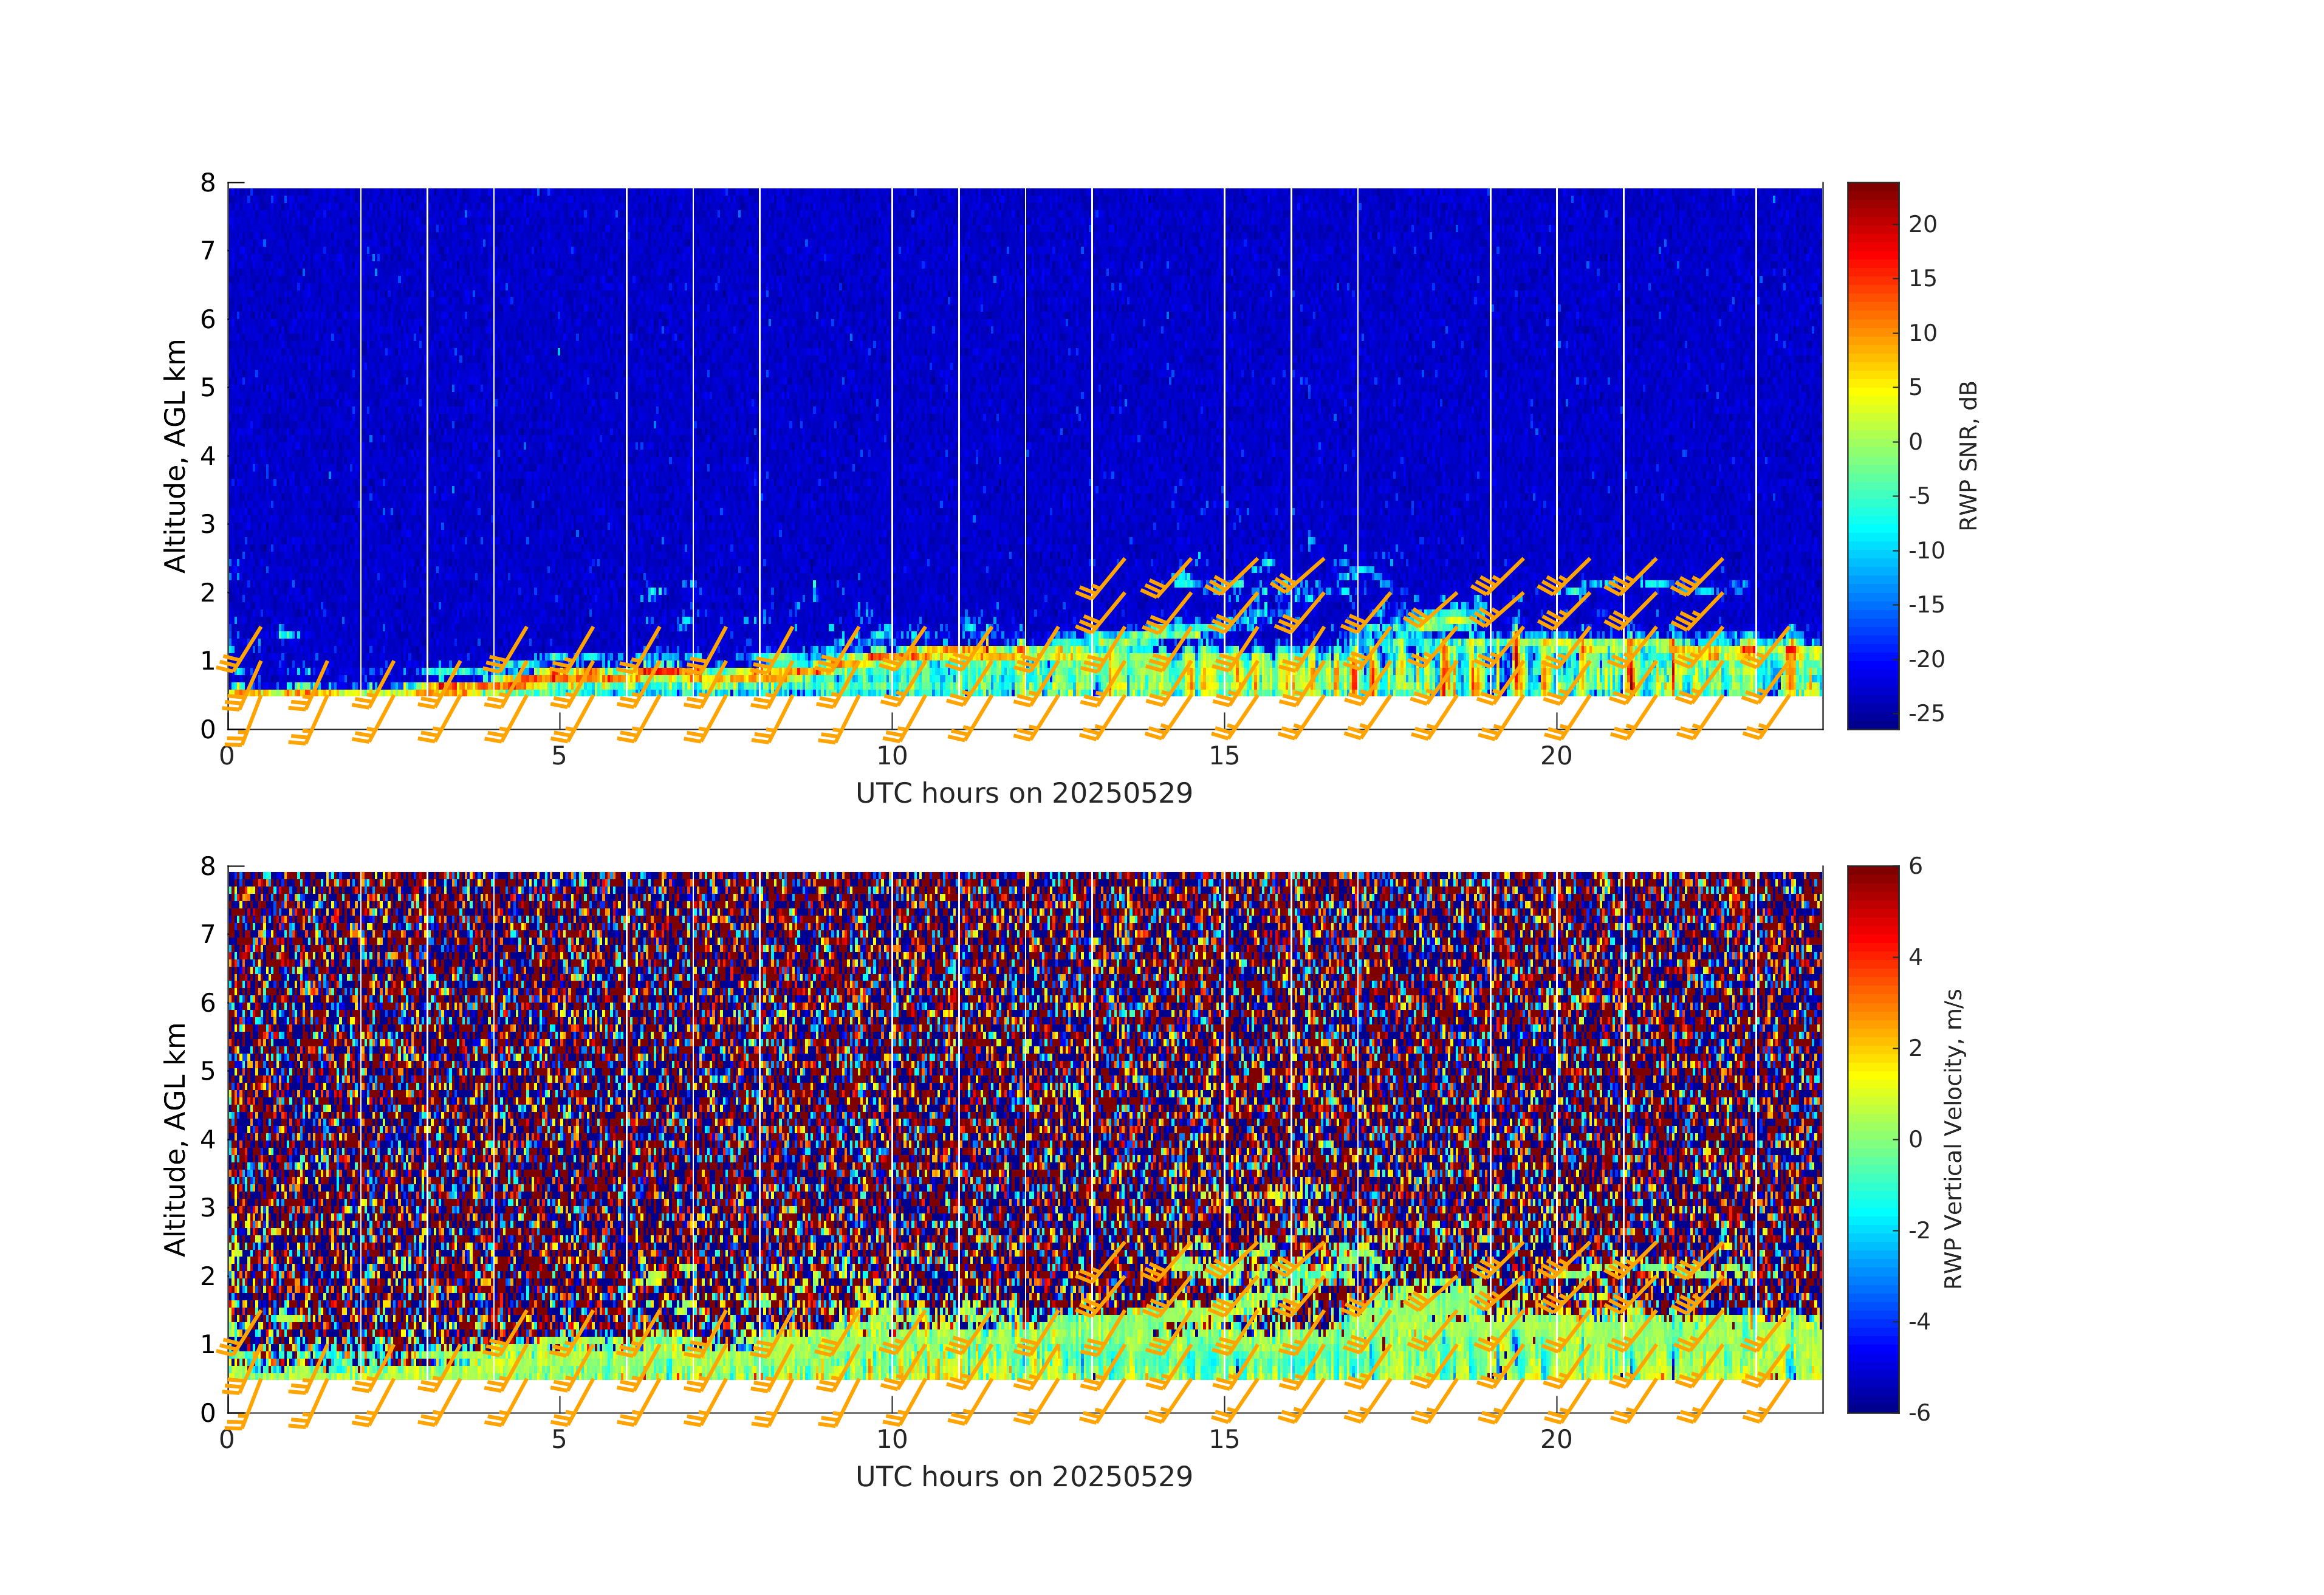Select the top plot's 'UTC hours on 20250529' label

pos(1024,794)
